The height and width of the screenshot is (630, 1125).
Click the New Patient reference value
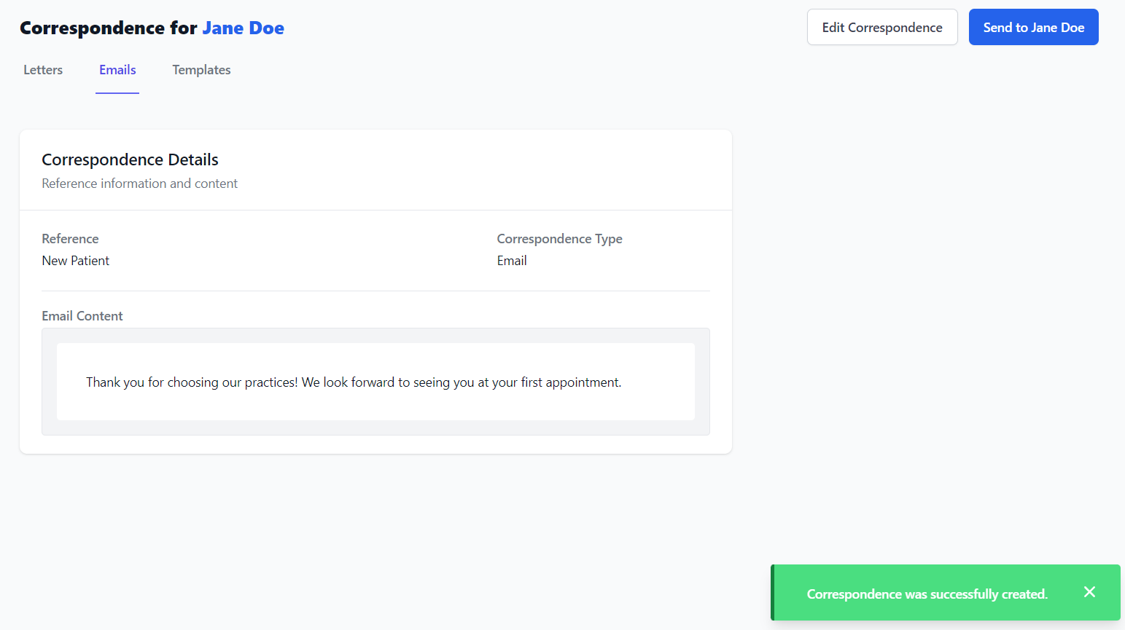tap(75, 260)
